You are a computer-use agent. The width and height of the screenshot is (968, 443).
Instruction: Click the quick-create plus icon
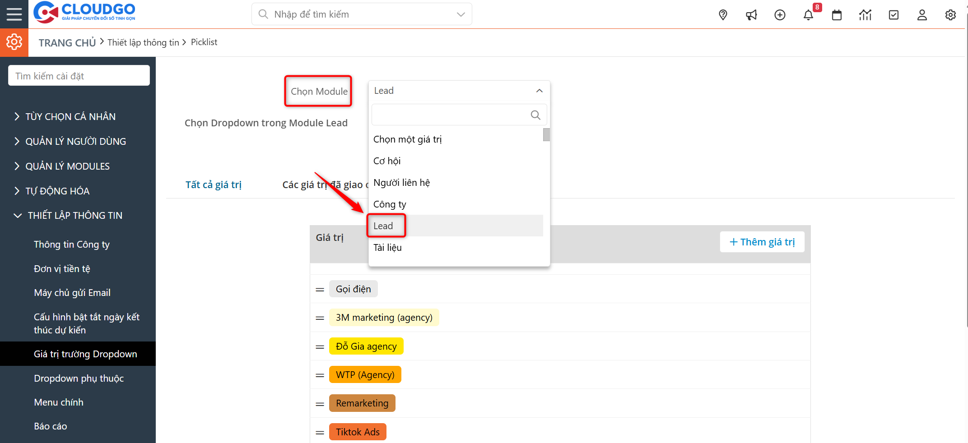point(780,15)
